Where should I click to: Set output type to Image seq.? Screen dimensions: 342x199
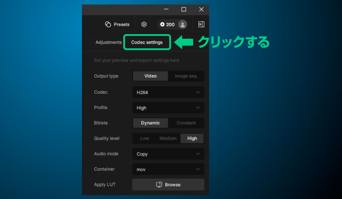click(186, 76)
